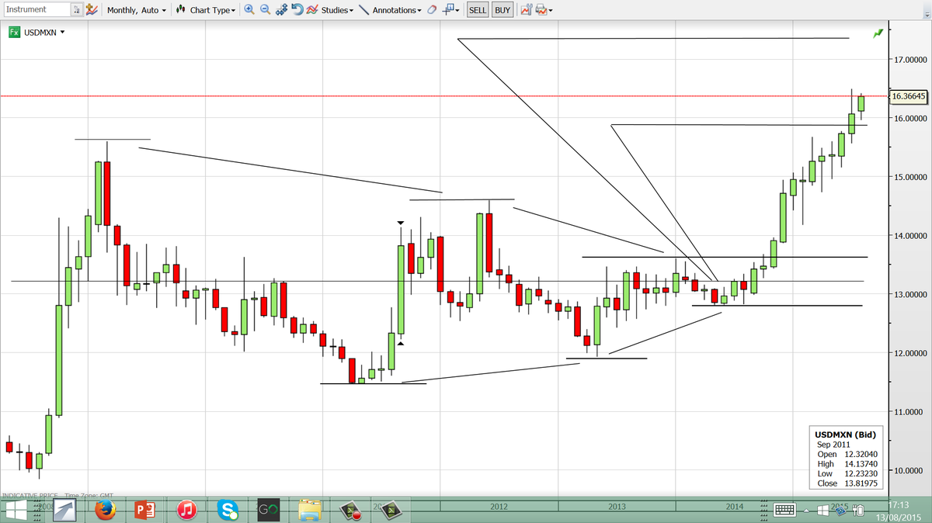The image size is (932, 523).
Task: Open the Windows Start button
Action: [16, 511]
